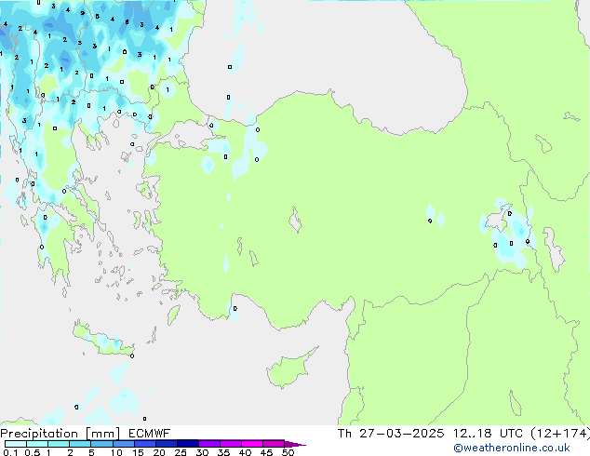590x456 pixels.
Task: Select the 20–25 mm dark blue legend swatch
Action: (x=166, y=444)
